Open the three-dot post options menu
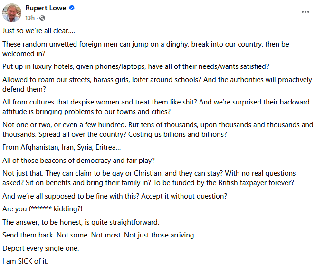The image size is (315, 265). (x=305, y=12)
